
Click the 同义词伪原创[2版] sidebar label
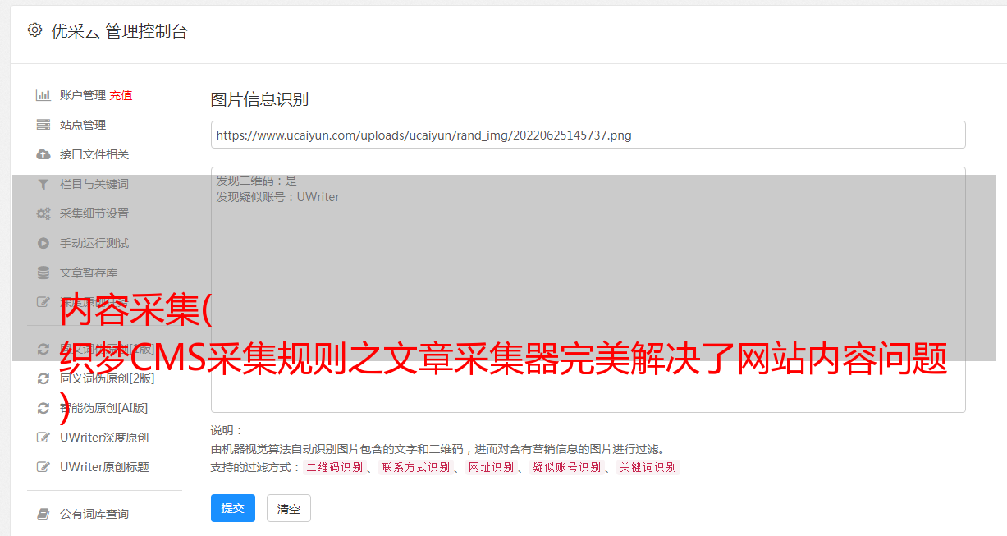pos(108,378)
